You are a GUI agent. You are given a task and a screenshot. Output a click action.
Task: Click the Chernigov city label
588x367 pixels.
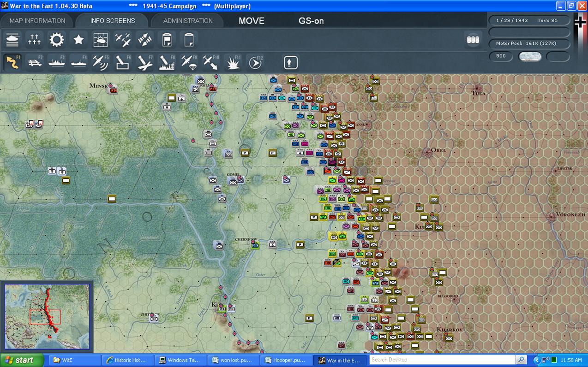(246, 239)
